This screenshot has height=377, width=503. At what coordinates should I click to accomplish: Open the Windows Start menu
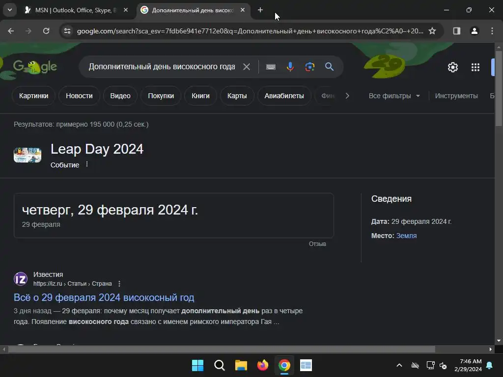click(x=197, y=365)
